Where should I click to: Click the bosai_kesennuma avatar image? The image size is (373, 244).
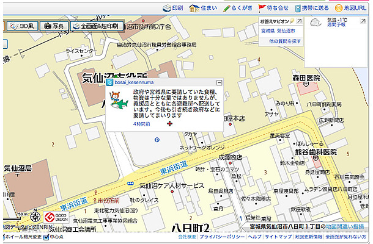(x=119, y=101)
